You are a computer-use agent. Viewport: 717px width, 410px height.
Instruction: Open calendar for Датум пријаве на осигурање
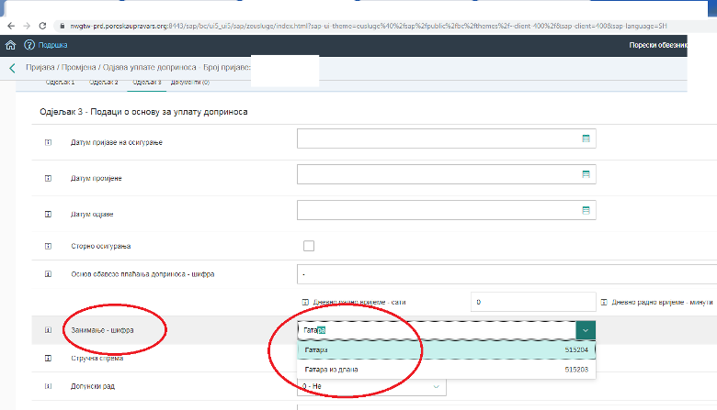[x=585, y=139]
